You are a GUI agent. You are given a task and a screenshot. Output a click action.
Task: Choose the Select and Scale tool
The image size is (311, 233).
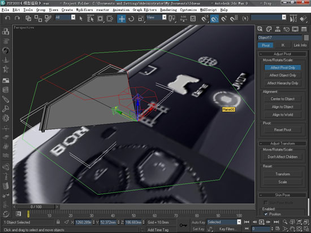click(x=141, y=19)
